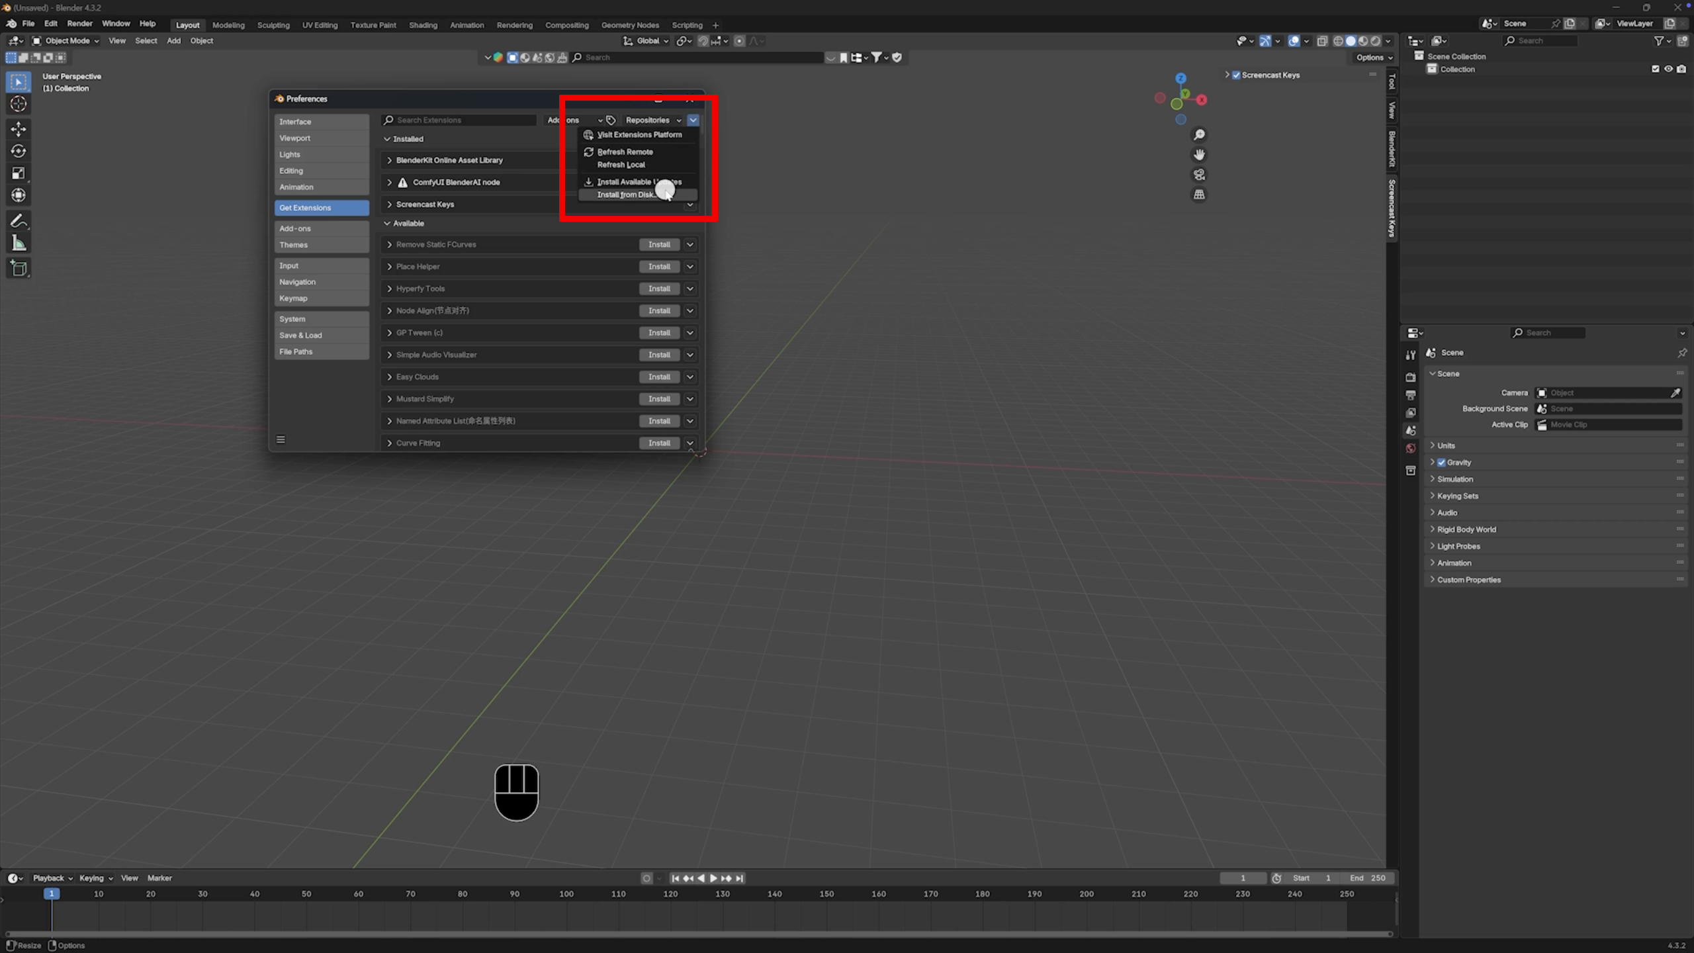The width and height of the screenshot is (1694, 953).
Task: Open the World properties tab
Action: (x=1411, y=448)
